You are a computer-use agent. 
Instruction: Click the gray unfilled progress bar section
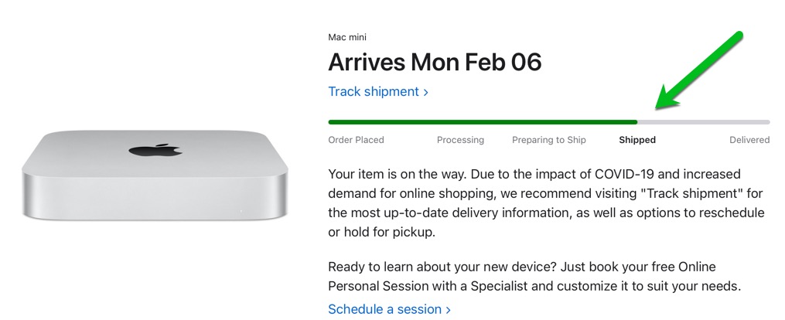pos(704,122)
